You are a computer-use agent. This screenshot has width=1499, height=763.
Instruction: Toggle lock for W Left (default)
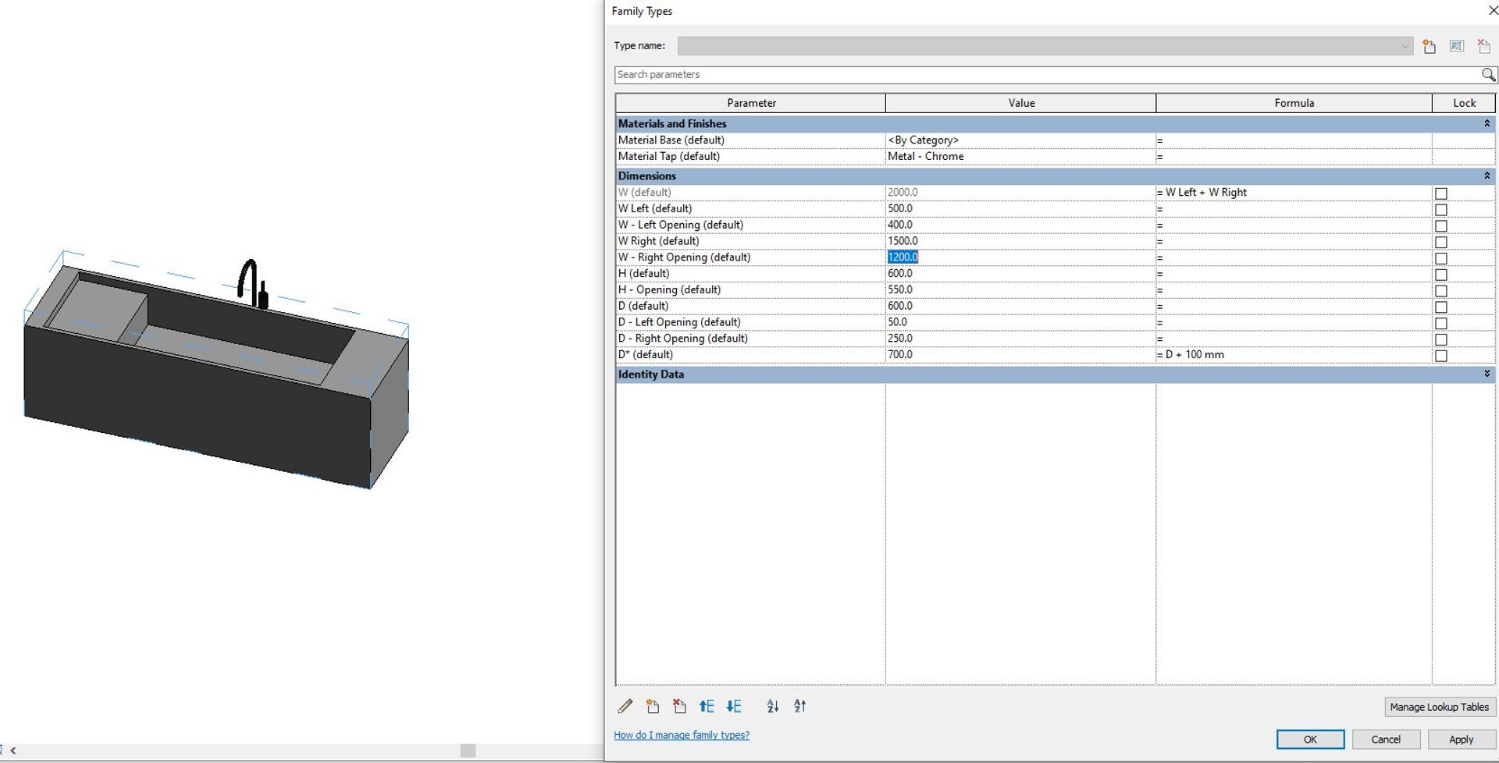1441,210
